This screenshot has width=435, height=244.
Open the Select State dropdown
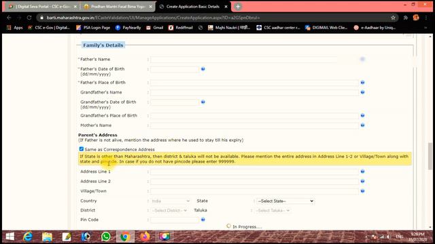click(285, 201)
